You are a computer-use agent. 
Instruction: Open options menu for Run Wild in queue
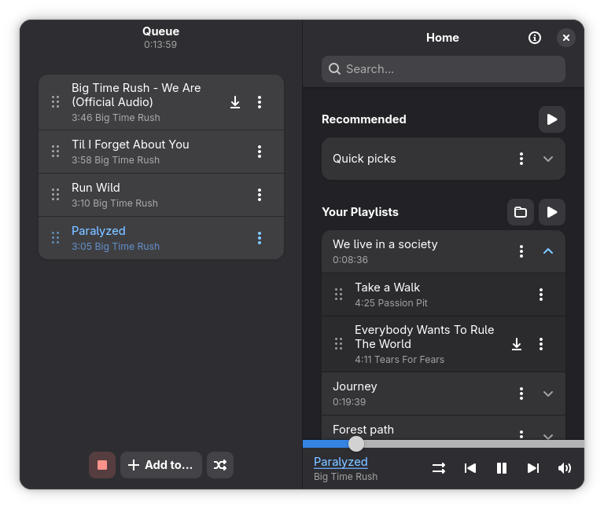pyautogui.click(x=260, y=195)
